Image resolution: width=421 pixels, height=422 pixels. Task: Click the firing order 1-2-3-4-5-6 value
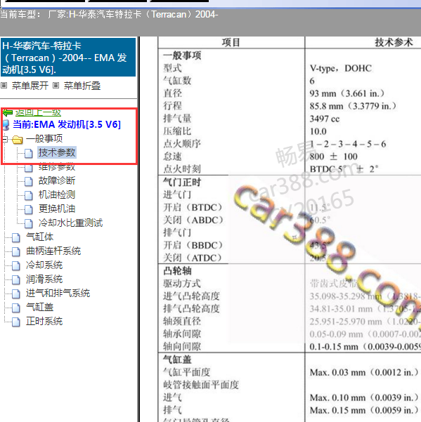348,144
